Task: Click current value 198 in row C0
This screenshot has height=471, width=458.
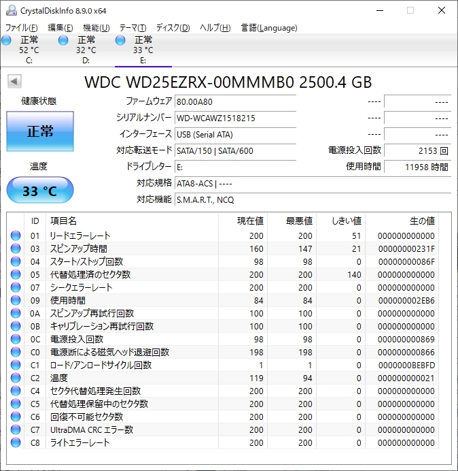Action: (256, 353)
